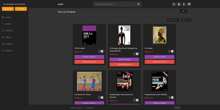Screen dimensions: 220x110
Task: Open the commandes button
Action: click(173, 20)
